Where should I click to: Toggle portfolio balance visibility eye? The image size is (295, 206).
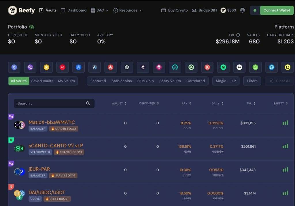[32, 27]
